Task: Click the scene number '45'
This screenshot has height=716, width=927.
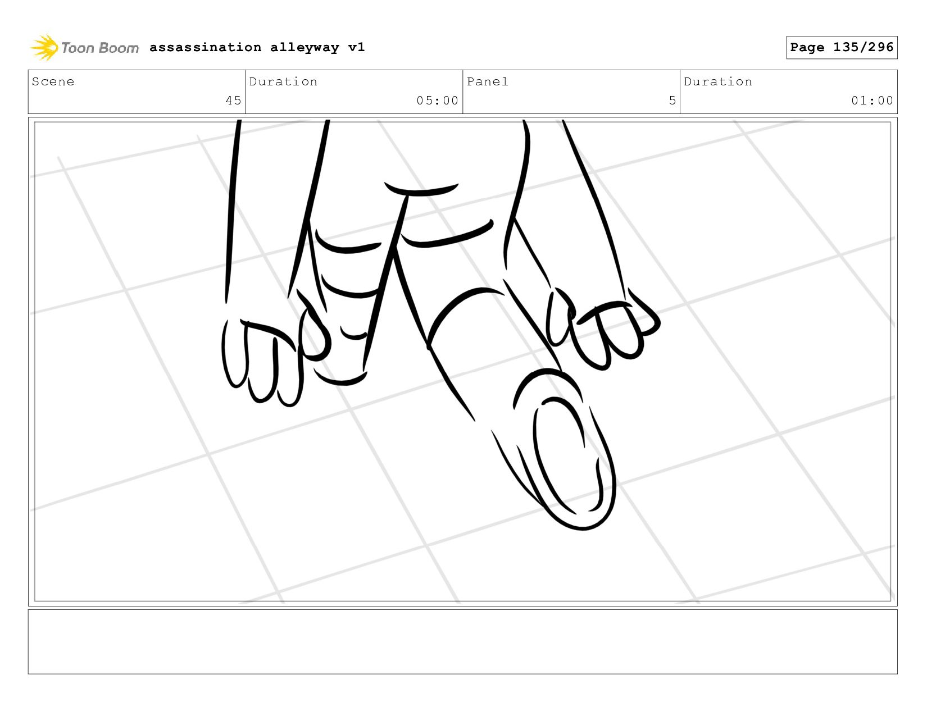Action: click(233, 101)
